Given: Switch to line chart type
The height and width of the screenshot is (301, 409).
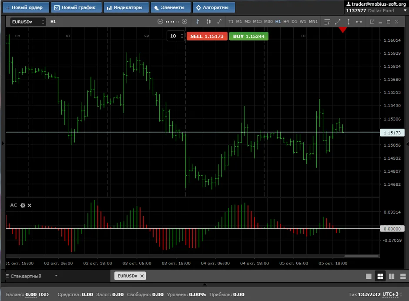Looking at the screenshot, I should coord(219,22).
